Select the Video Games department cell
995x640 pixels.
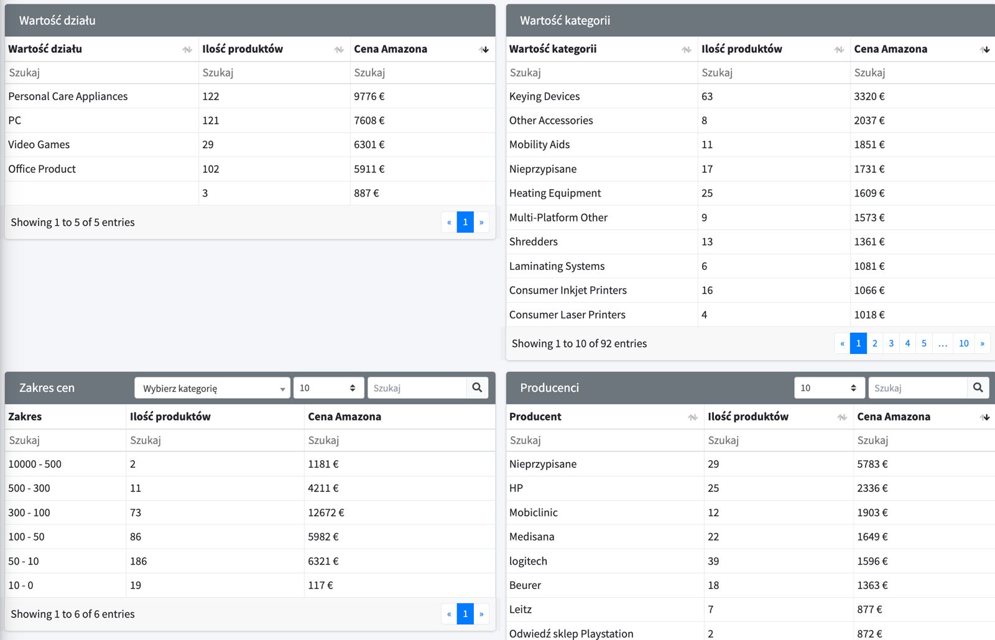point(101,144)
